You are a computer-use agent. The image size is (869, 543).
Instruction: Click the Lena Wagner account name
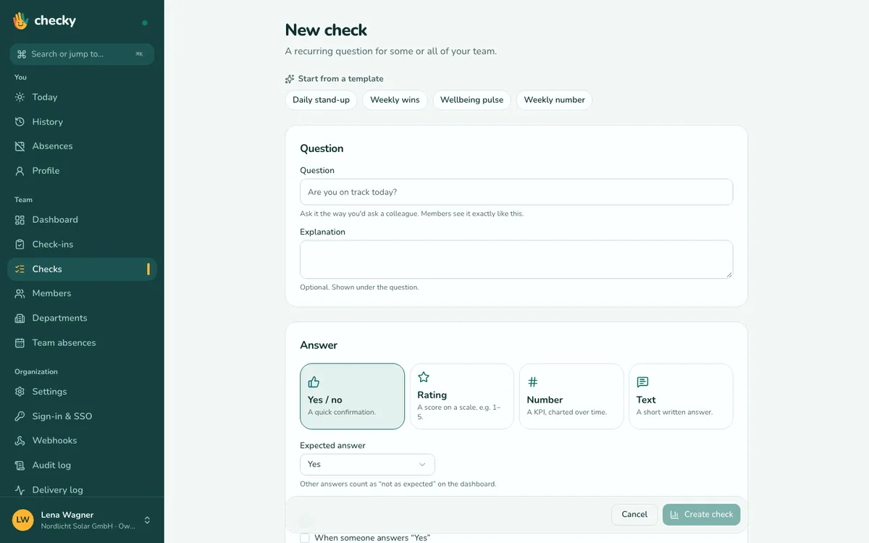pyautogui.click(x=67, y=515)
